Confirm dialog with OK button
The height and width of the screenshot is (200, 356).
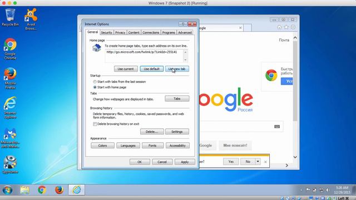coord(140,162)
